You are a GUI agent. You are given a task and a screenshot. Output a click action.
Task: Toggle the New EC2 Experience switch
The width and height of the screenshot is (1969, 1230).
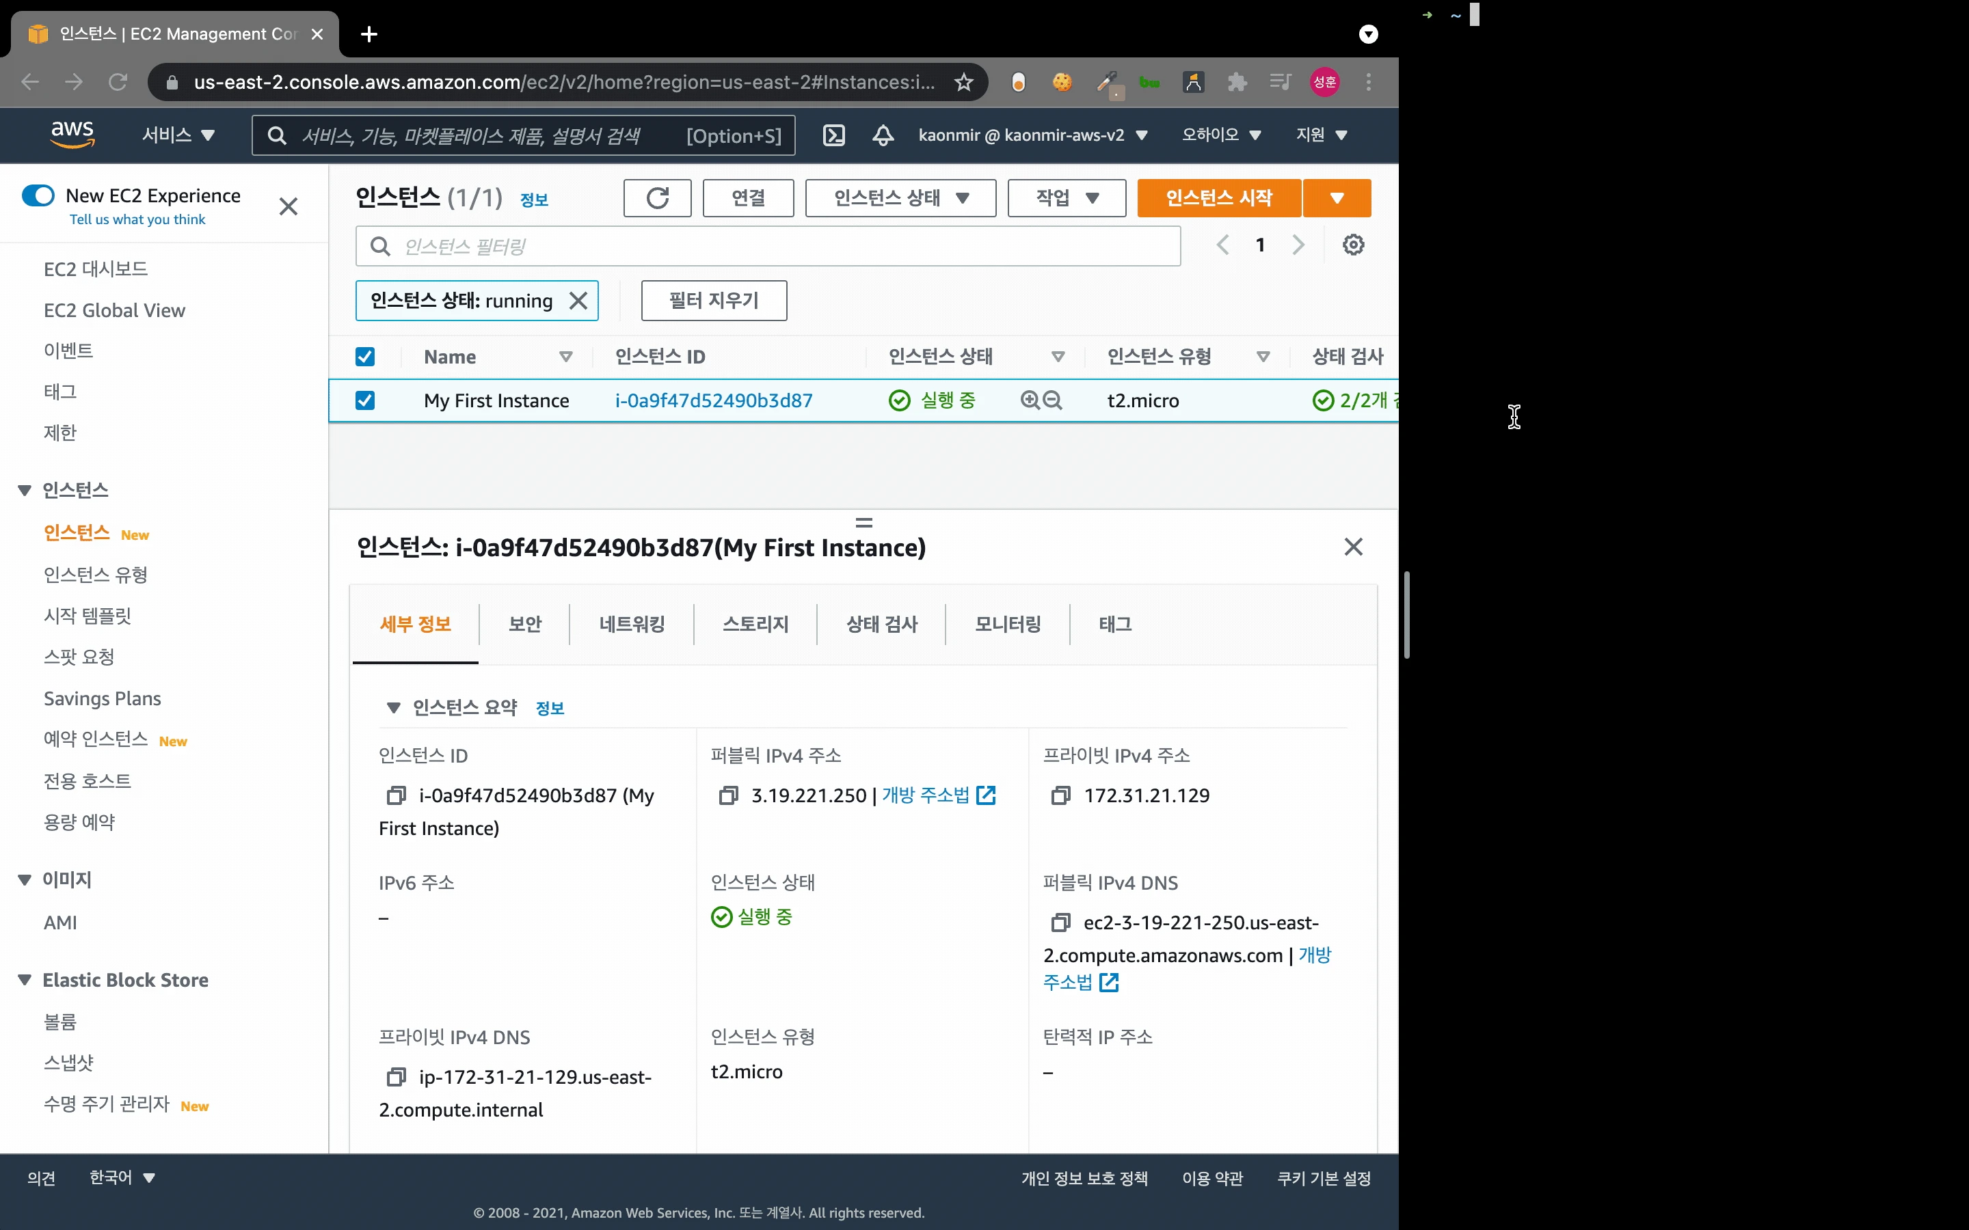click(x=38, y=195)
